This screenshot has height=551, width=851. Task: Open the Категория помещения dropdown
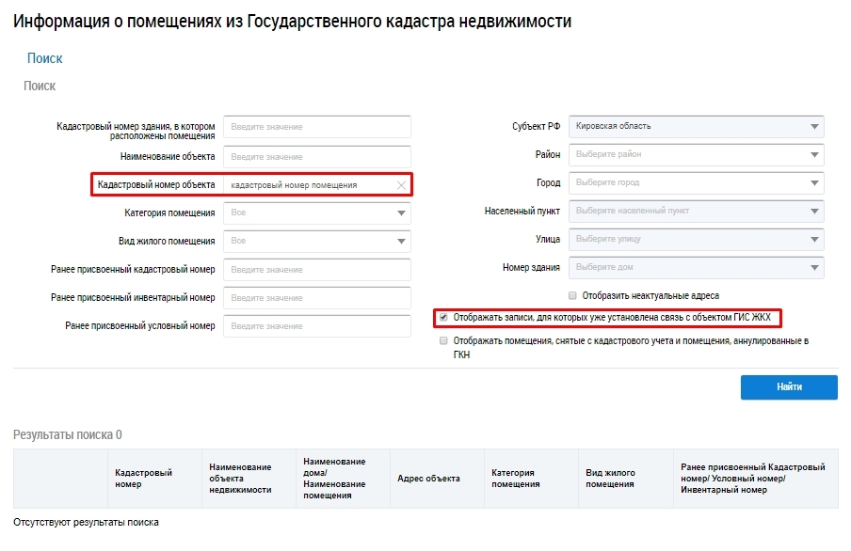click(317, 213)
